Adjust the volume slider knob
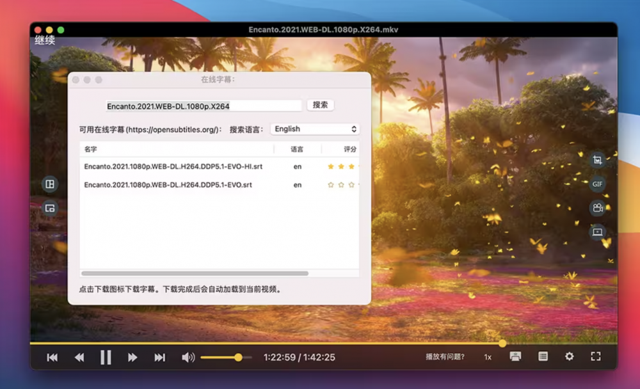Screen dimensions: 640x389 (238, 358)
